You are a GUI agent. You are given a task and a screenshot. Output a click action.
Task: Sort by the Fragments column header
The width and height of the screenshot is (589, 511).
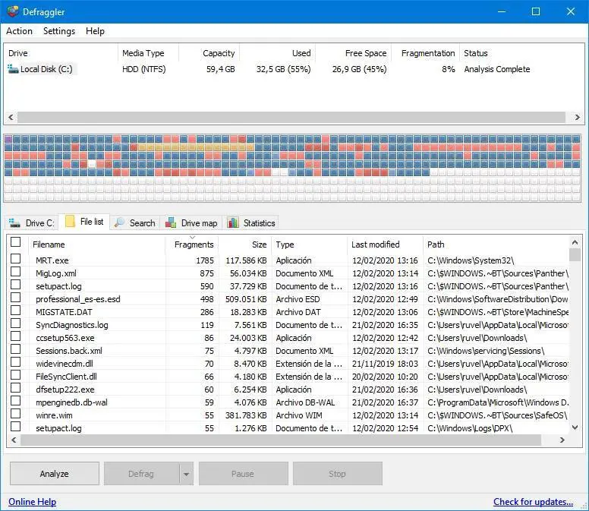194,244
